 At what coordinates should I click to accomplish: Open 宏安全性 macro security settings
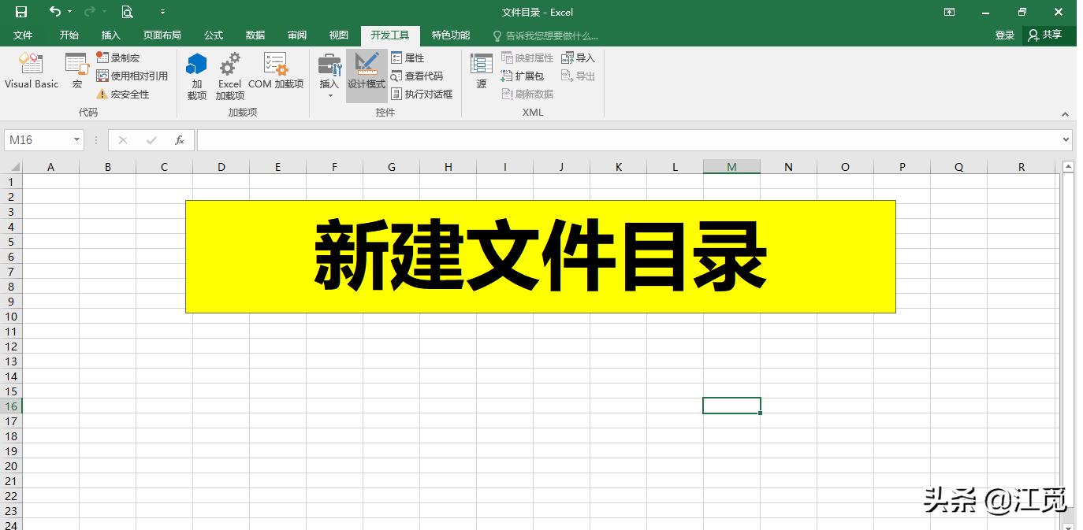tap(122, 94)
